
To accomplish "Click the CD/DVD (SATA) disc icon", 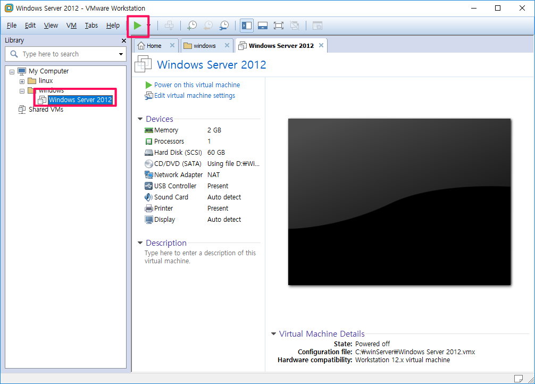I will click(x=149, y=163).
